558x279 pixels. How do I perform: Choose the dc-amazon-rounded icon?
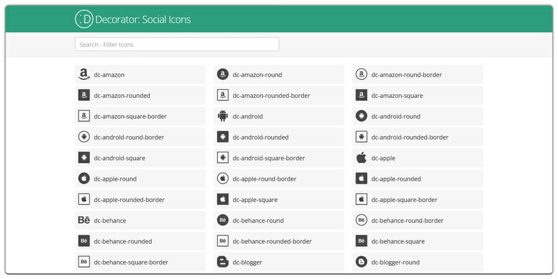(84, 95)
